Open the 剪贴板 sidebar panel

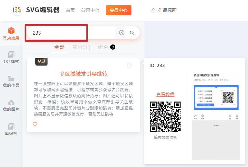click(11, 129)
